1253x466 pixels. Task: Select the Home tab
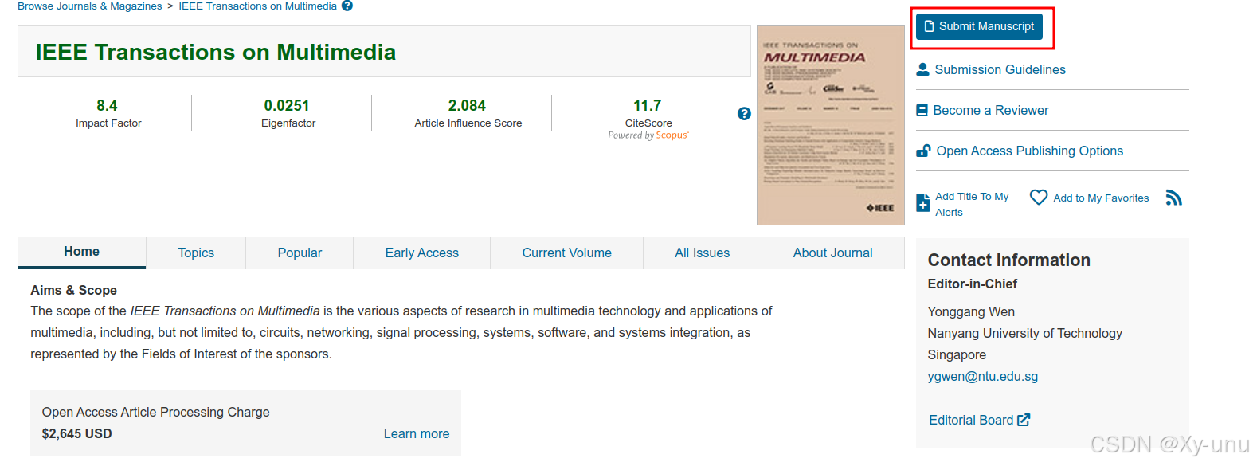point(81,252)
